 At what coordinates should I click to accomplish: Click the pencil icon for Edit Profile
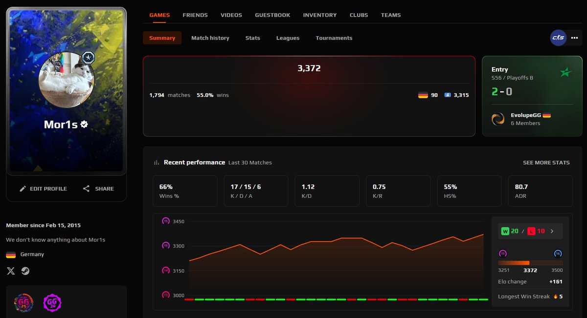coord(23,189)
